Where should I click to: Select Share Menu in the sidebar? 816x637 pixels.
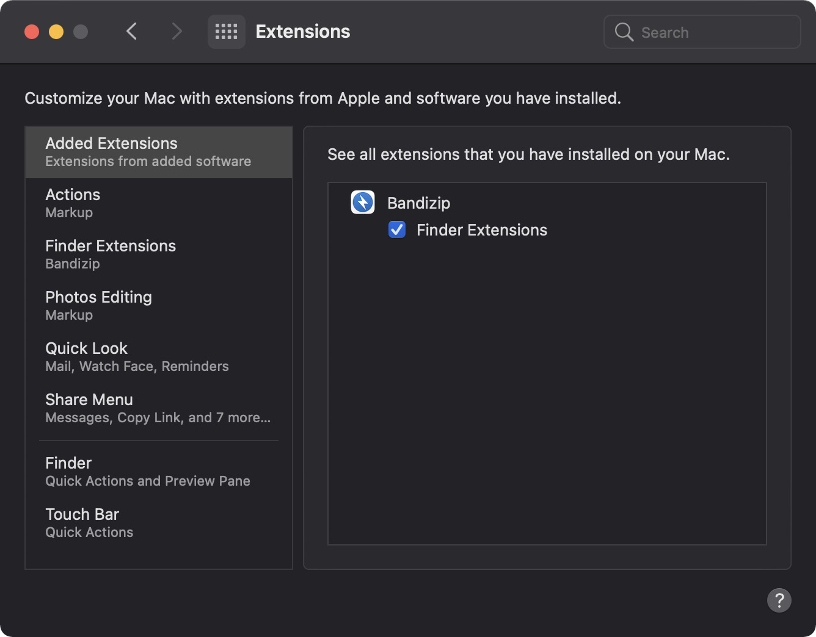click(159, 408)
